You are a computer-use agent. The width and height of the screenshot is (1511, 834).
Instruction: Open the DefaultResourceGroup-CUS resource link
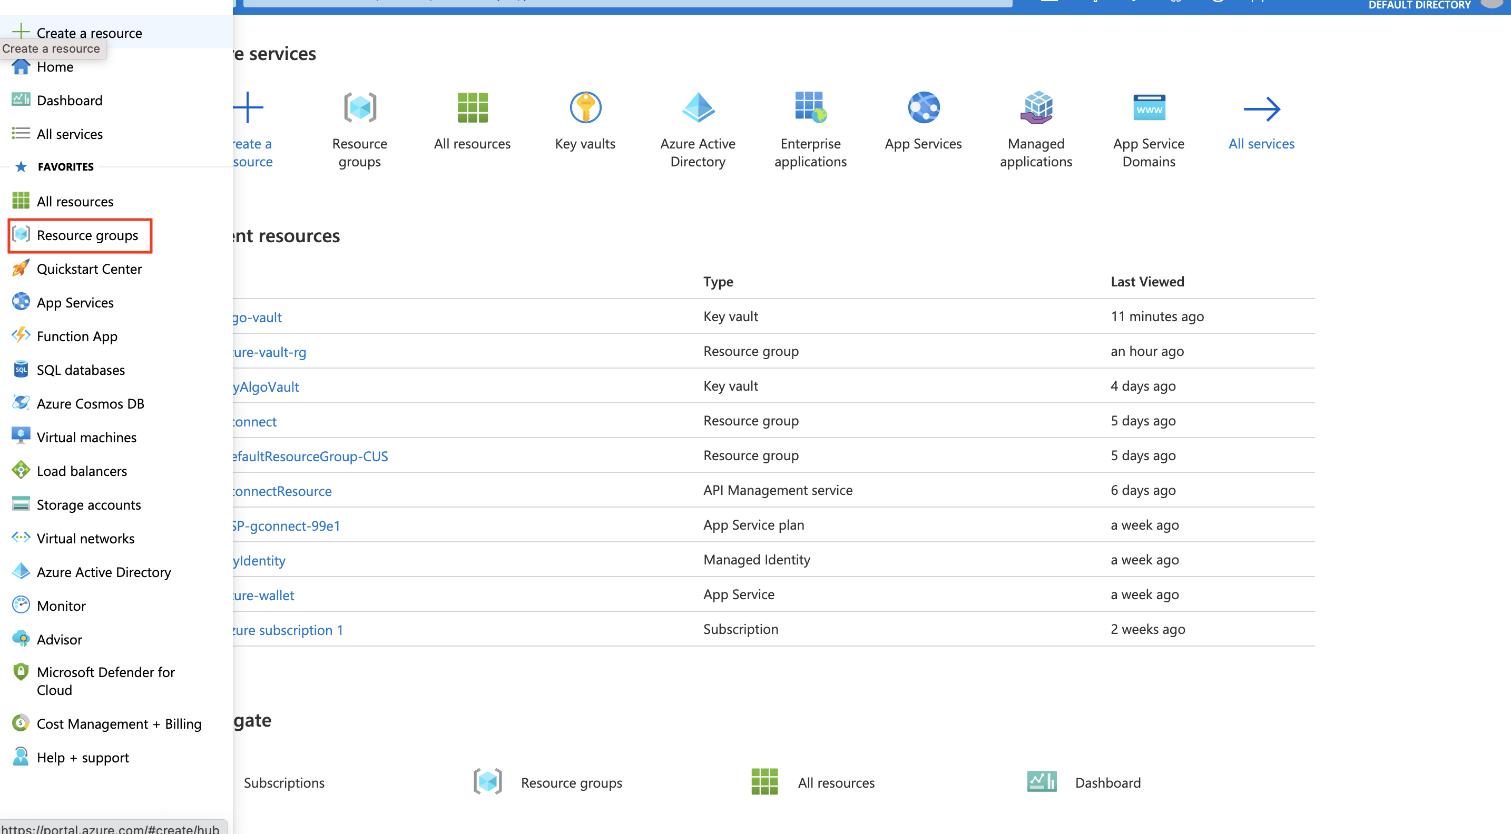pos(310,456)
